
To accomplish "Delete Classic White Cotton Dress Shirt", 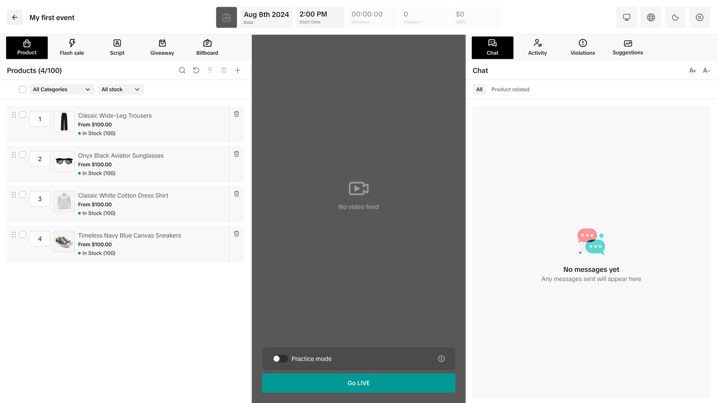I will coord(236,193).
